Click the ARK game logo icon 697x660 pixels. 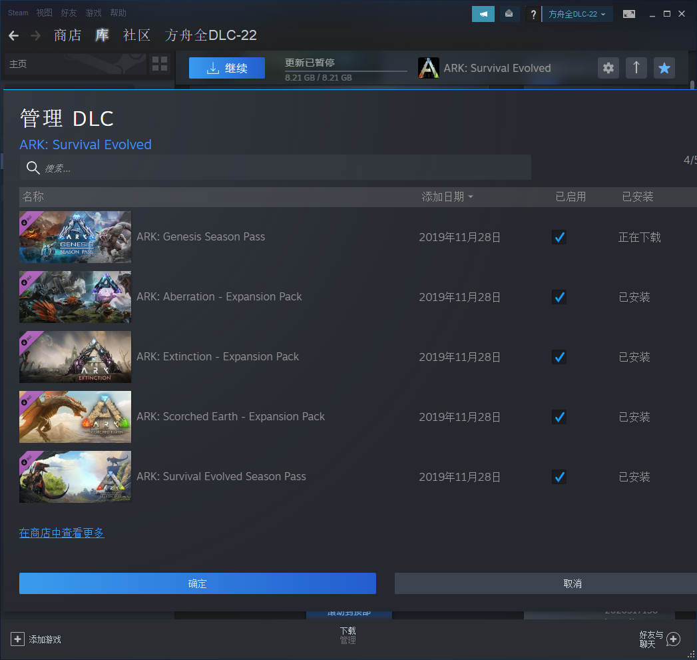click(x=429, y=68)
